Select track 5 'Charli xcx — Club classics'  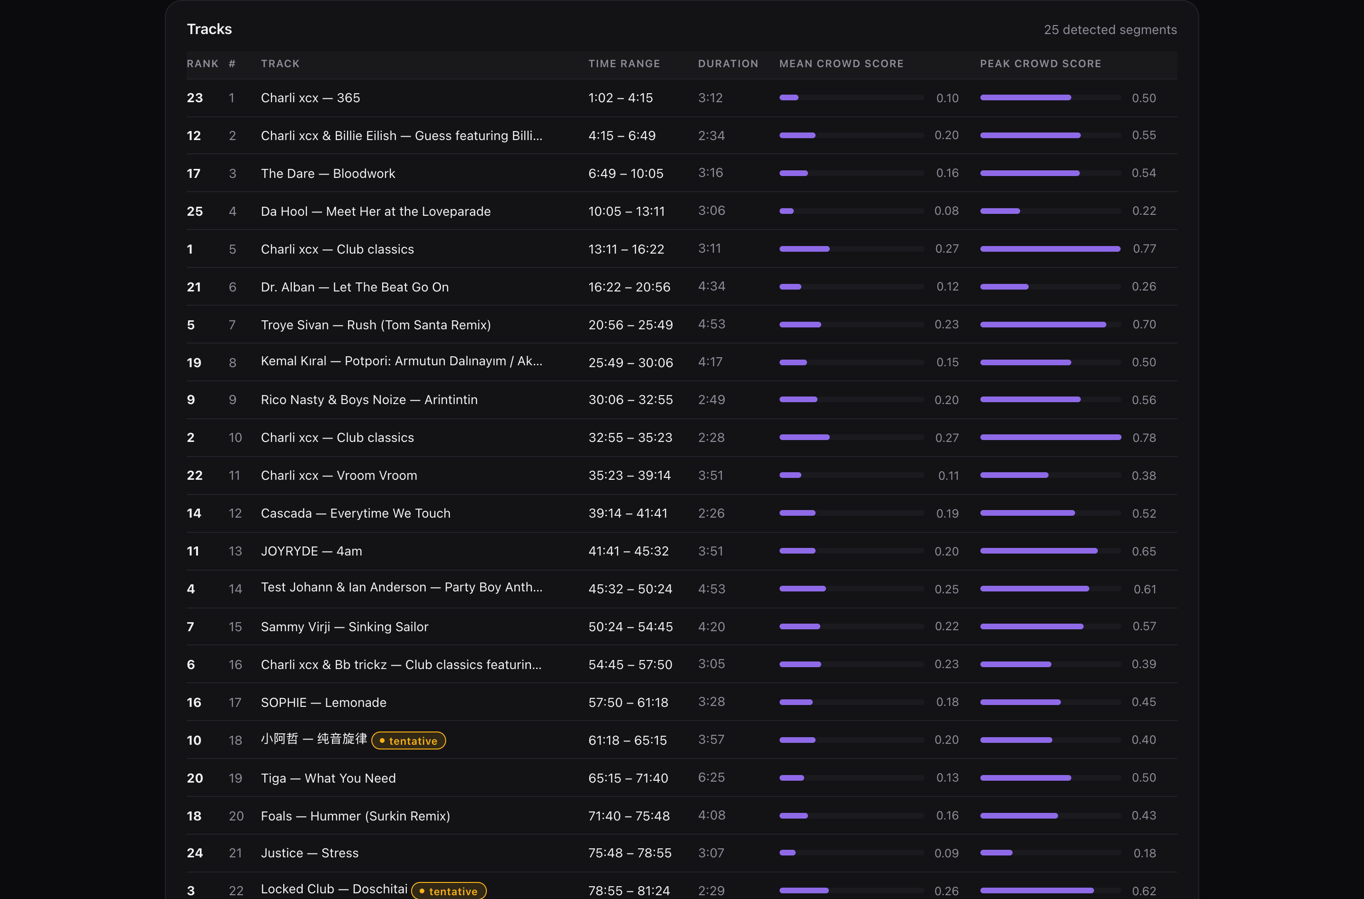337,249
